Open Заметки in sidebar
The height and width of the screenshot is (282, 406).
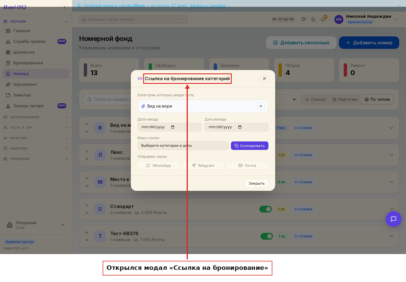pos(36,95)
